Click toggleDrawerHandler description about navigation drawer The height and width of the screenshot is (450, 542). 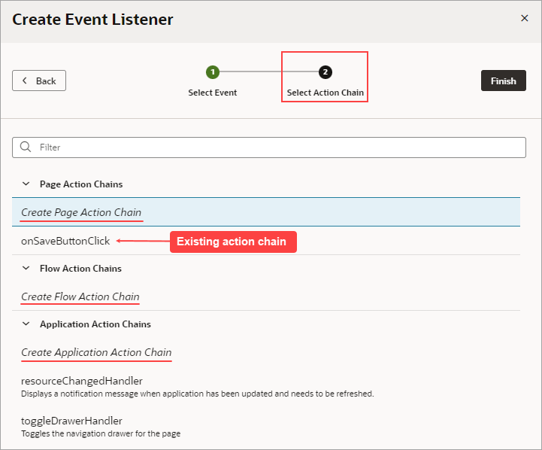(101, 433)
